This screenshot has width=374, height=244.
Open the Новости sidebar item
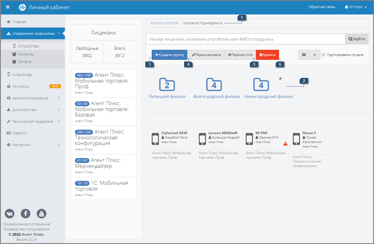click(33, 133)
